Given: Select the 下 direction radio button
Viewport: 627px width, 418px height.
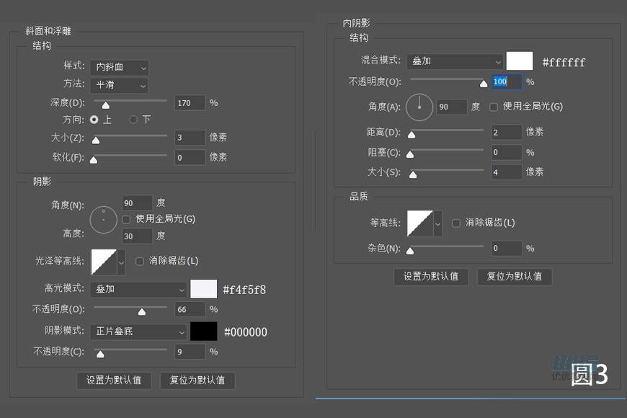Looking at the screenshot, I should [133, 120].
